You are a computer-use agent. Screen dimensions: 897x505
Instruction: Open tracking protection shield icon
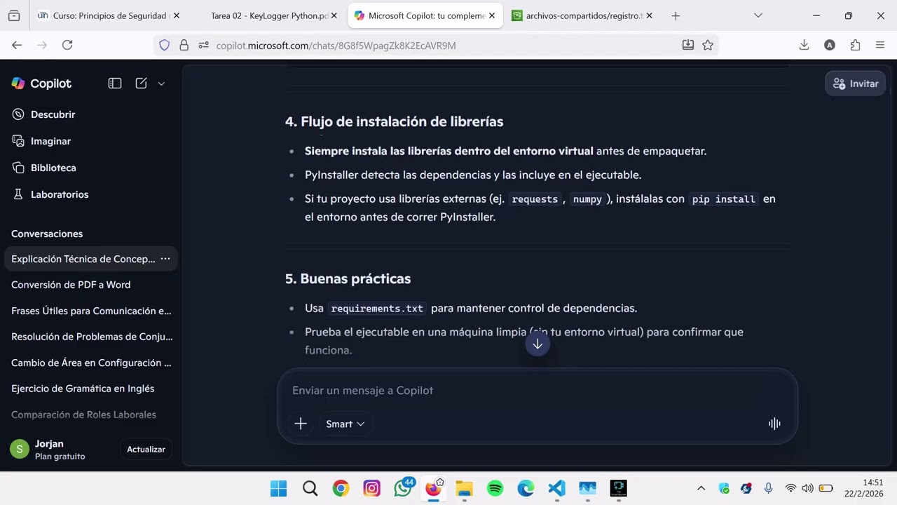(164, 45)
